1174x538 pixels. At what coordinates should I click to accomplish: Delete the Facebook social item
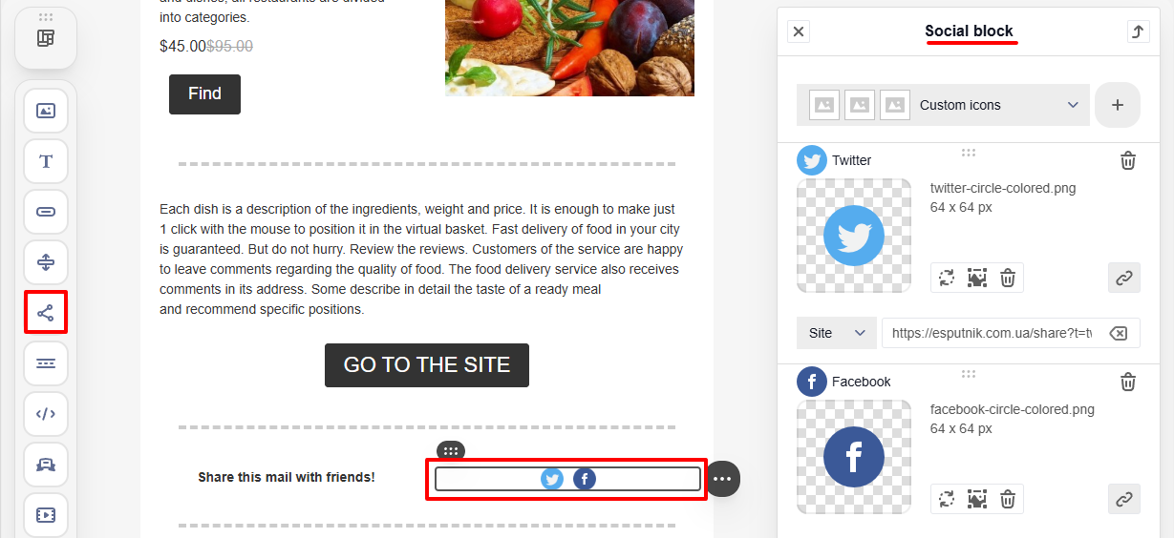1128,382
